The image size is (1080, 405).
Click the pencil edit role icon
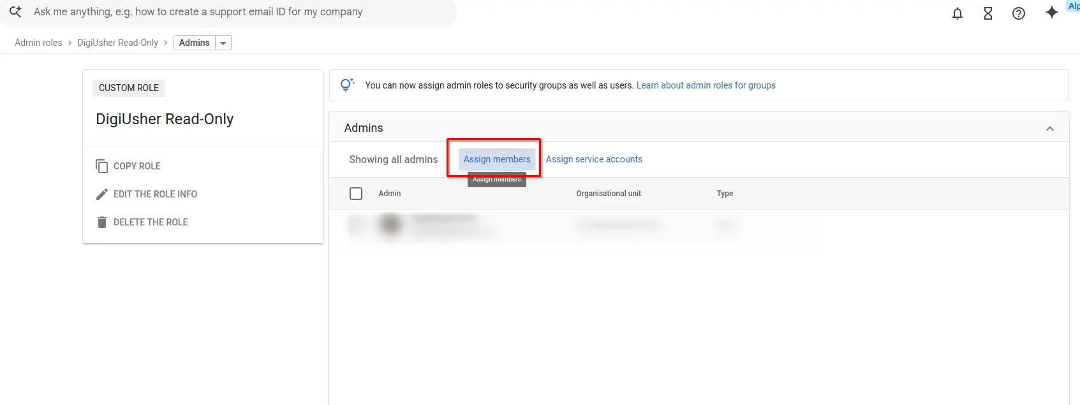(102, 194)
